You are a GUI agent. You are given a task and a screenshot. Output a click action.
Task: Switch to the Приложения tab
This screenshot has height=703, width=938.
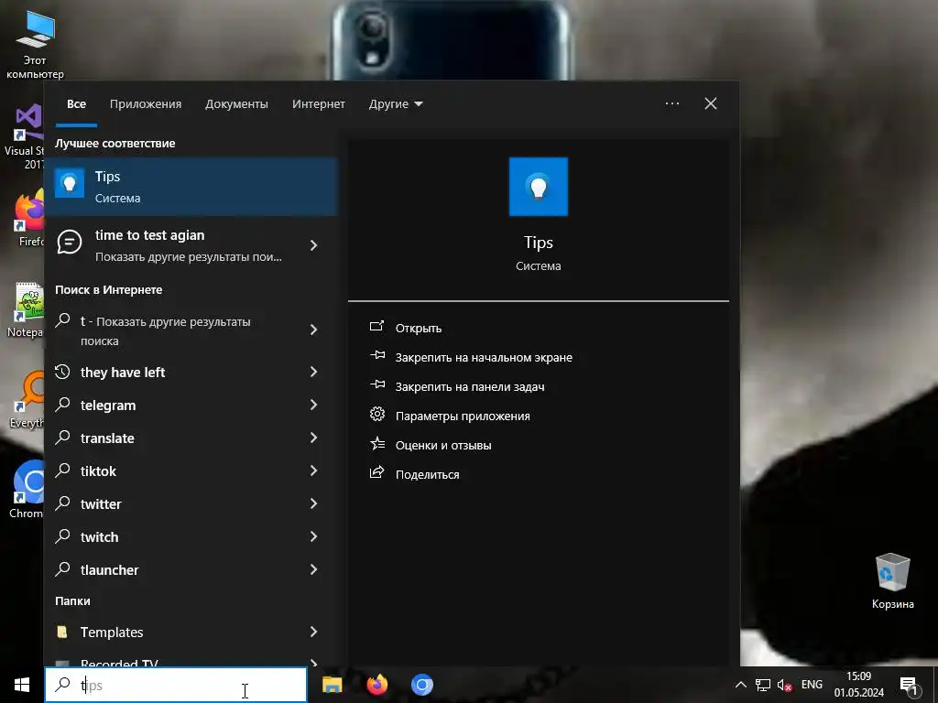tap(146, 104)
